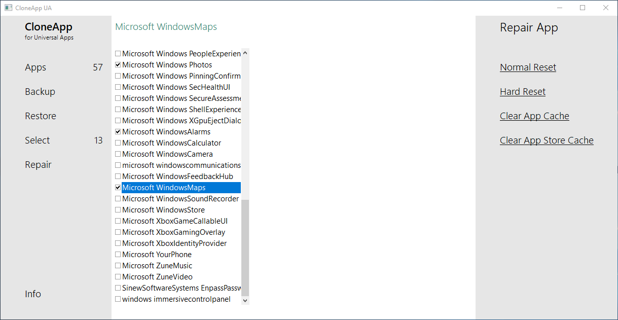This screenshot has width=618, height=320.
Task: Check the Microsoft WindowsSoundRecorder checkbox
Action: (118, 199)
